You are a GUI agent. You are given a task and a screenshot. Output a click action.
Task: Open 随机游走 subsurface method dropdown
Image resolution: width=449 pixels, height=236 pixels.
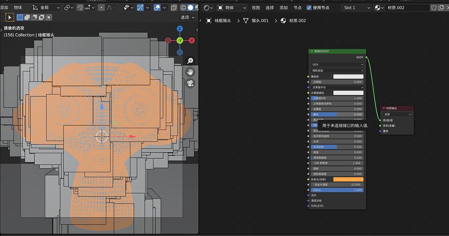(x=337, y=70)
